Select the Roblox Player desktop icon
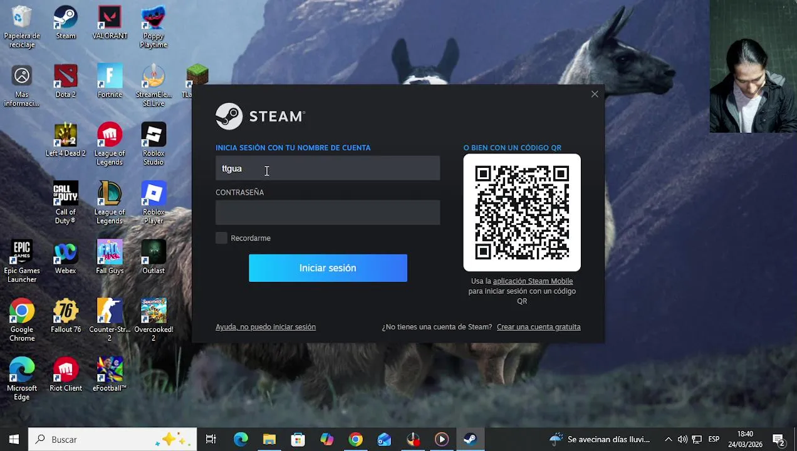 pos(154,204)
